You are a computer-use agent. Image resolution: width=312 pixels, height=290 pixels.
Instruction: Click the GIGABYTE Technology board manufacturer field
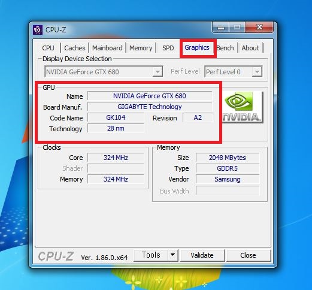[150, 107]
